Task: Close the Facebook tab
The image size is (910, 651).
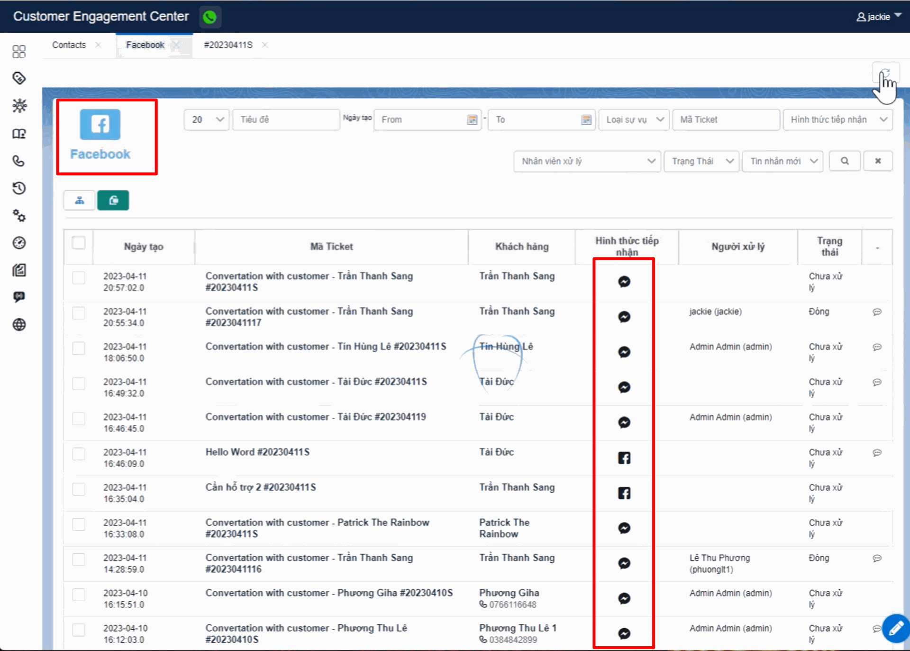Action: [176, 45]
